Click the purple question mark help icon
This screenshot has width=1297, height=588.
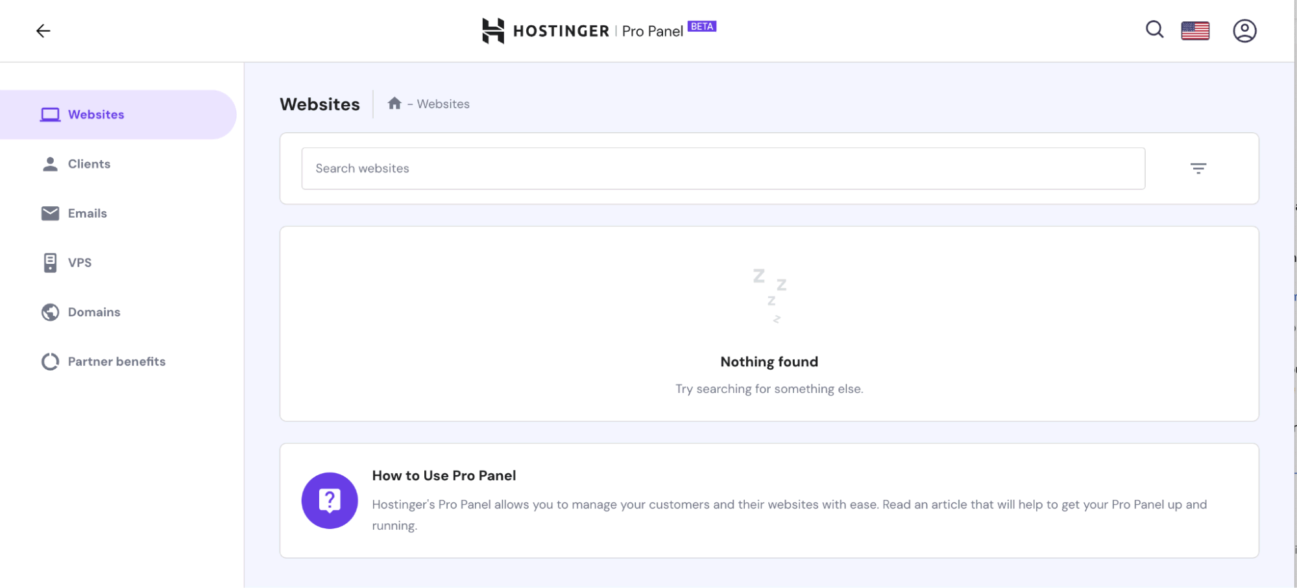click(330, 500)
